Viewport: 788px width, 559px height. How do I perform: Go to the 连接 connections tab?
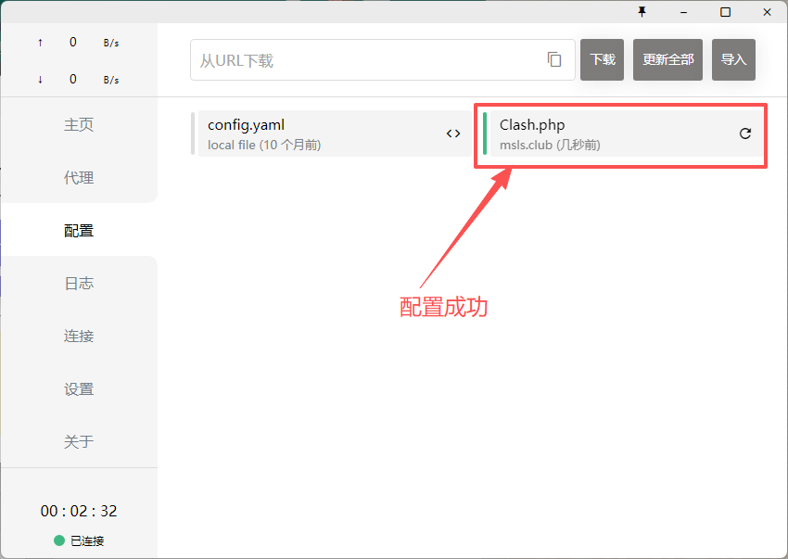point(79,337)
